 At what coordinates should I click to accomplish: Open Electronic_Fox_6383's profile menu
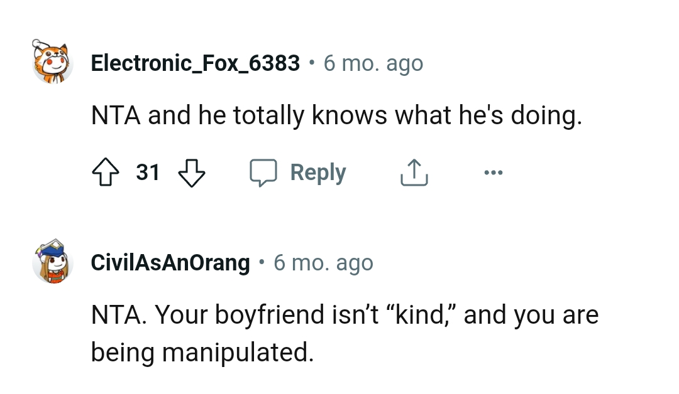(x=195, y=62)
